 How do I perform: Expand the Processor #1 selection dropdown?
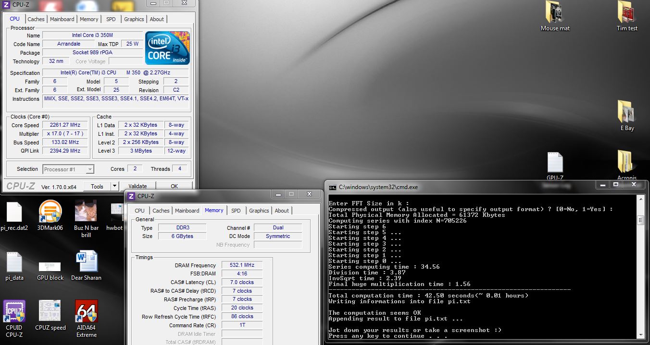[90, 169]
